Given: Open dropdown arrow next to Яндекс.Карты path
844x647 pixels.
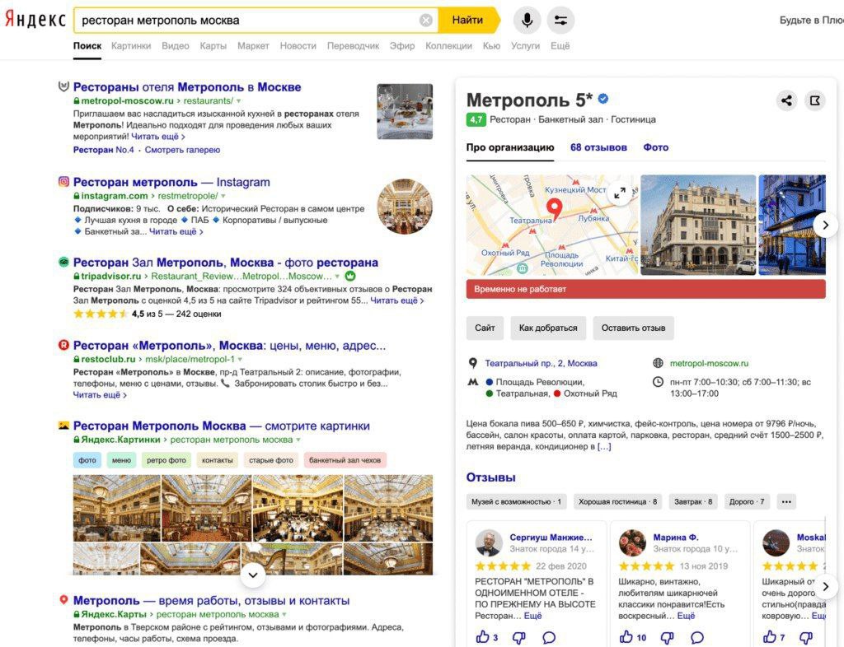Looking at the screenshot, I should [284, 614].
